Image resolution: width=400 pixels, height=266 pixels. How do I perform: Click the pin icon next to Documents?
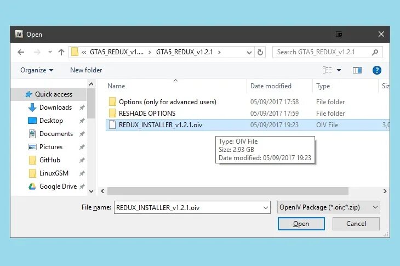point(82,134)
